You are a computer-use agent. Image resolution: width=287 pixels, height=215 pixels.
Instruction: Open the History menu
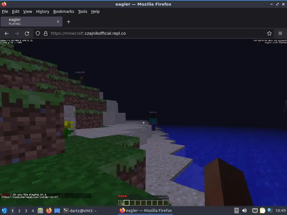click(43, 11)
